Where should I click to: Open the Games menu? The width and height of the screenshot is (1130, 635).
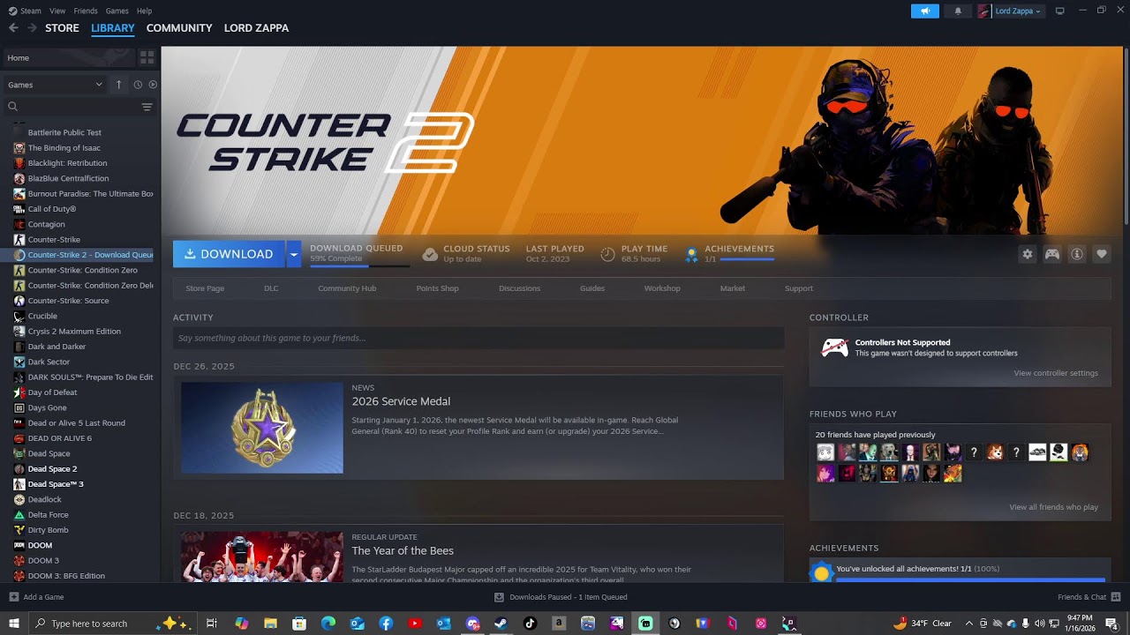(x=117, y=11)
